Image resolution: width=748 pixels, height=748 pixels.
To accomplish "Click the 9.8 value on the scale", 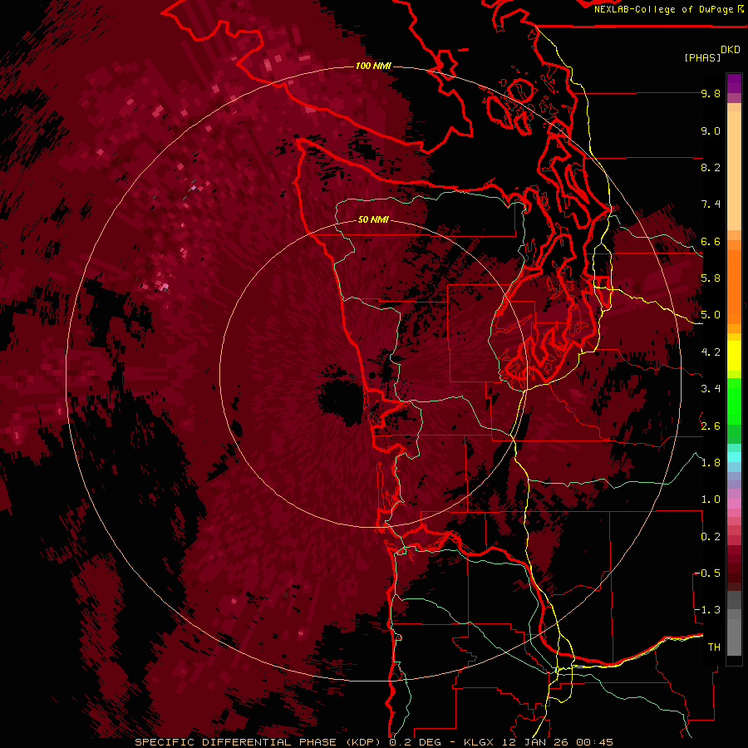I will point(711,93).
